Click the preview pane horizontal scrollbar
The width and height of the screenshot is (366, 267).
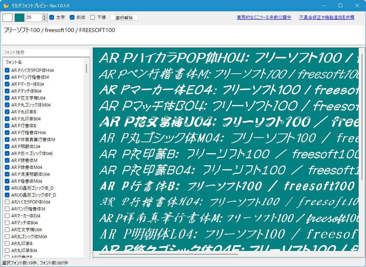(169, 254)
